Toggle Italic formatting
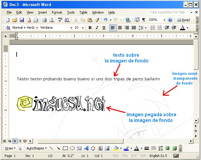Image resolution: width=201 pixels, height=160 pixels. point(97,27)
